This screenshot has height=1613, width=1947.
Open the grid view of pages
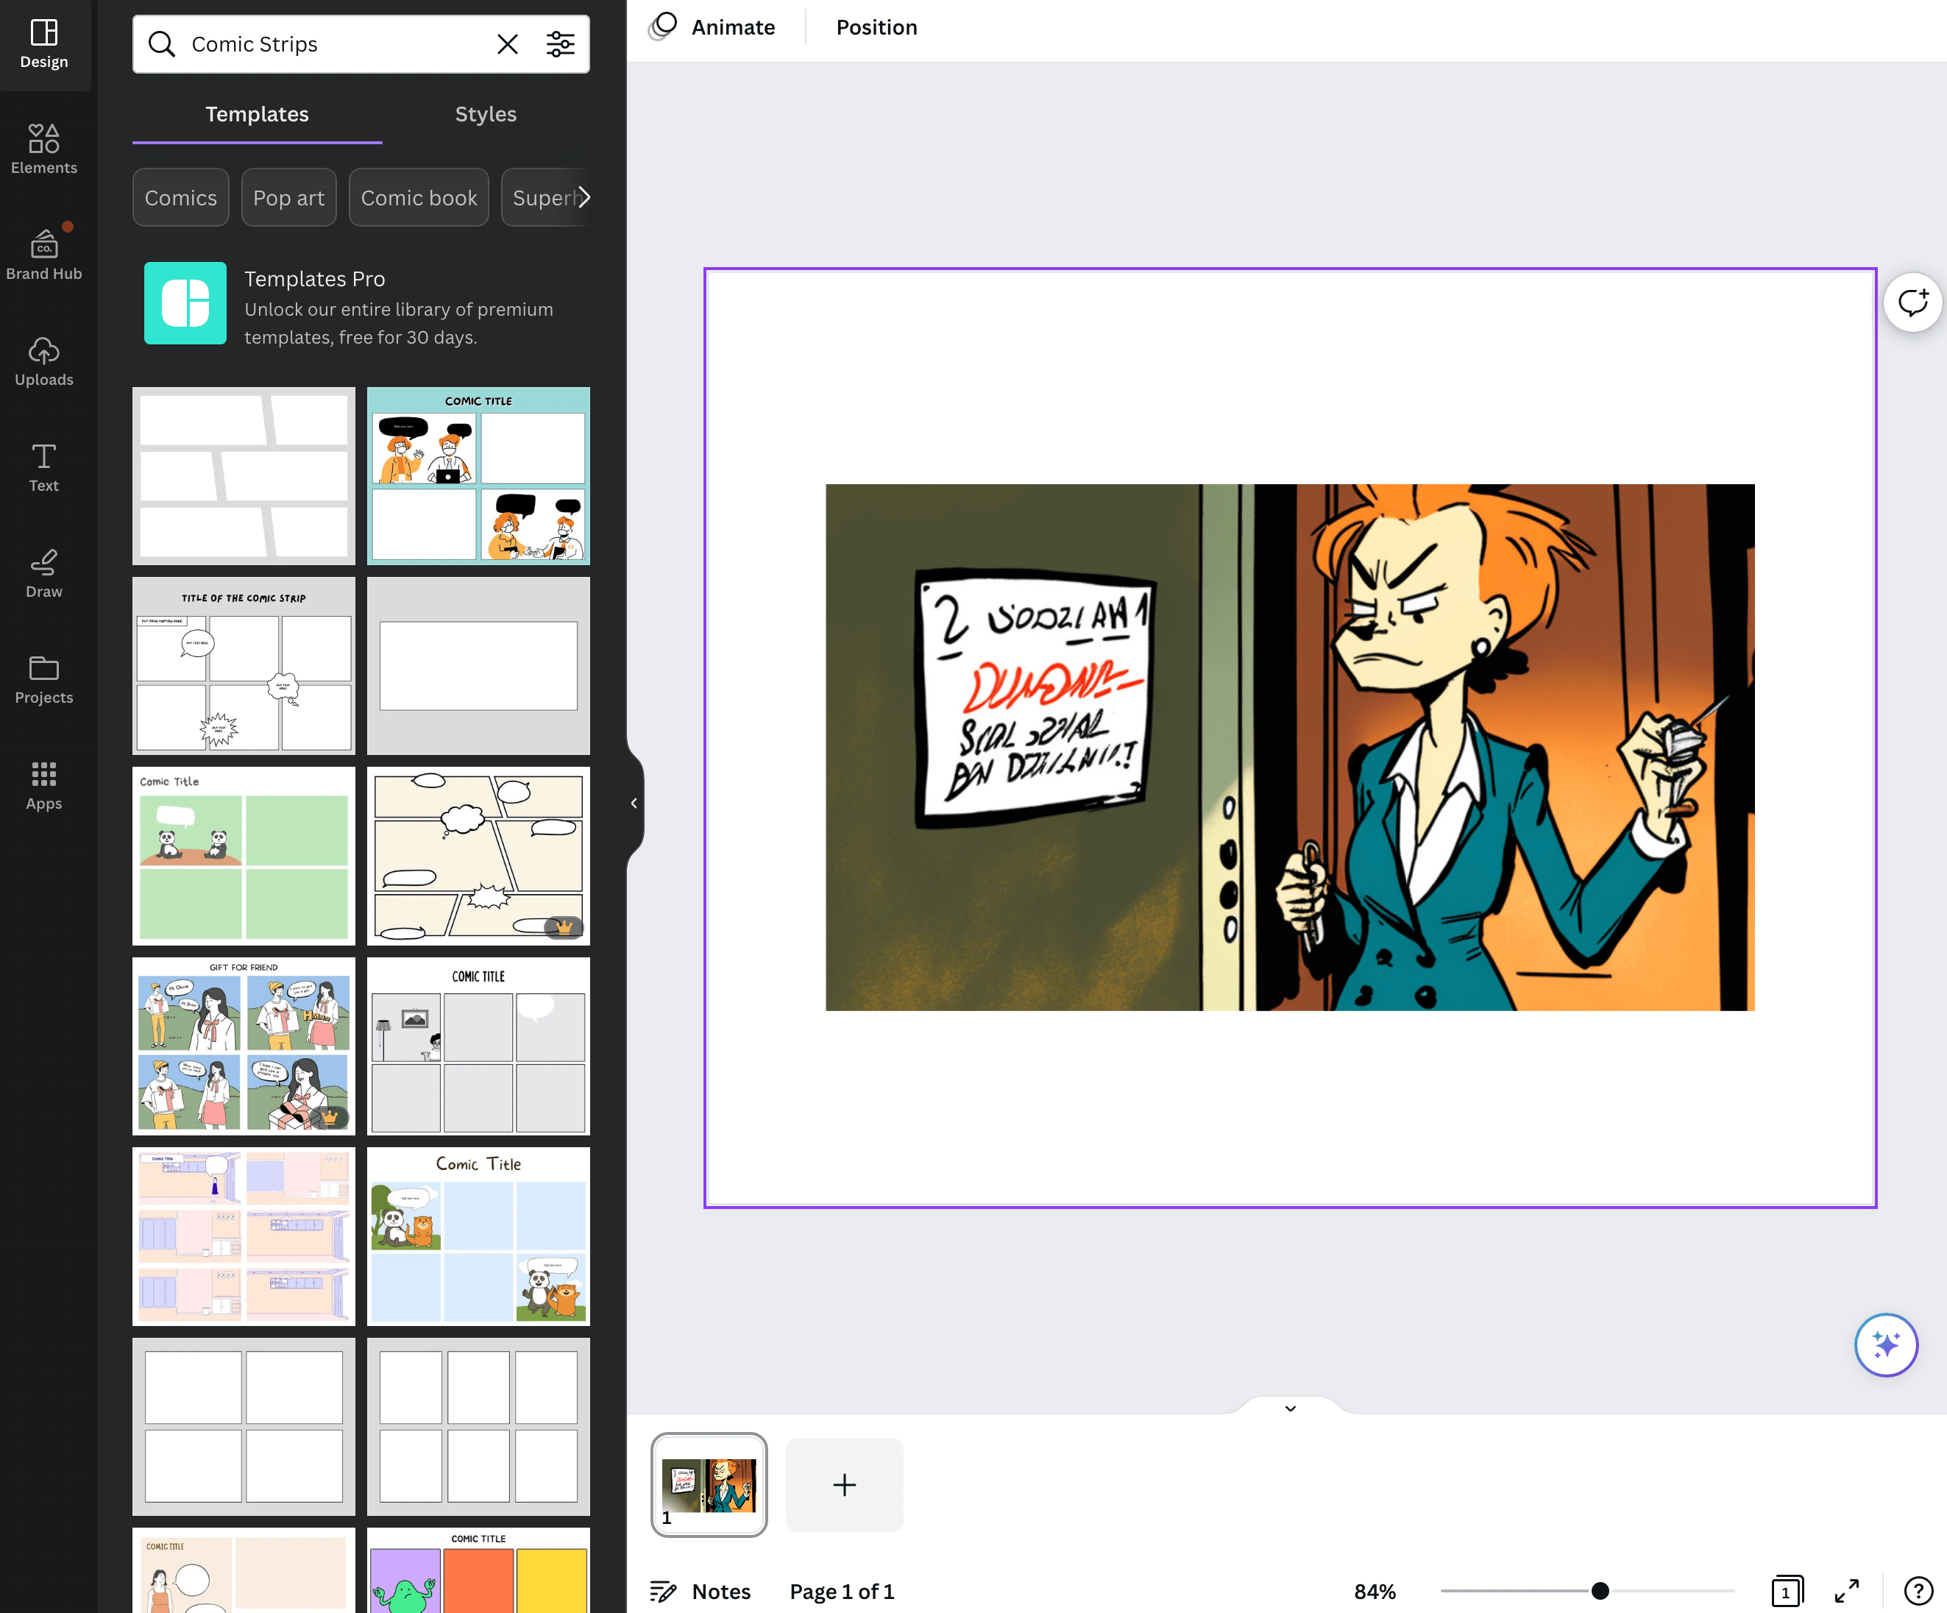(1787, 1591)
